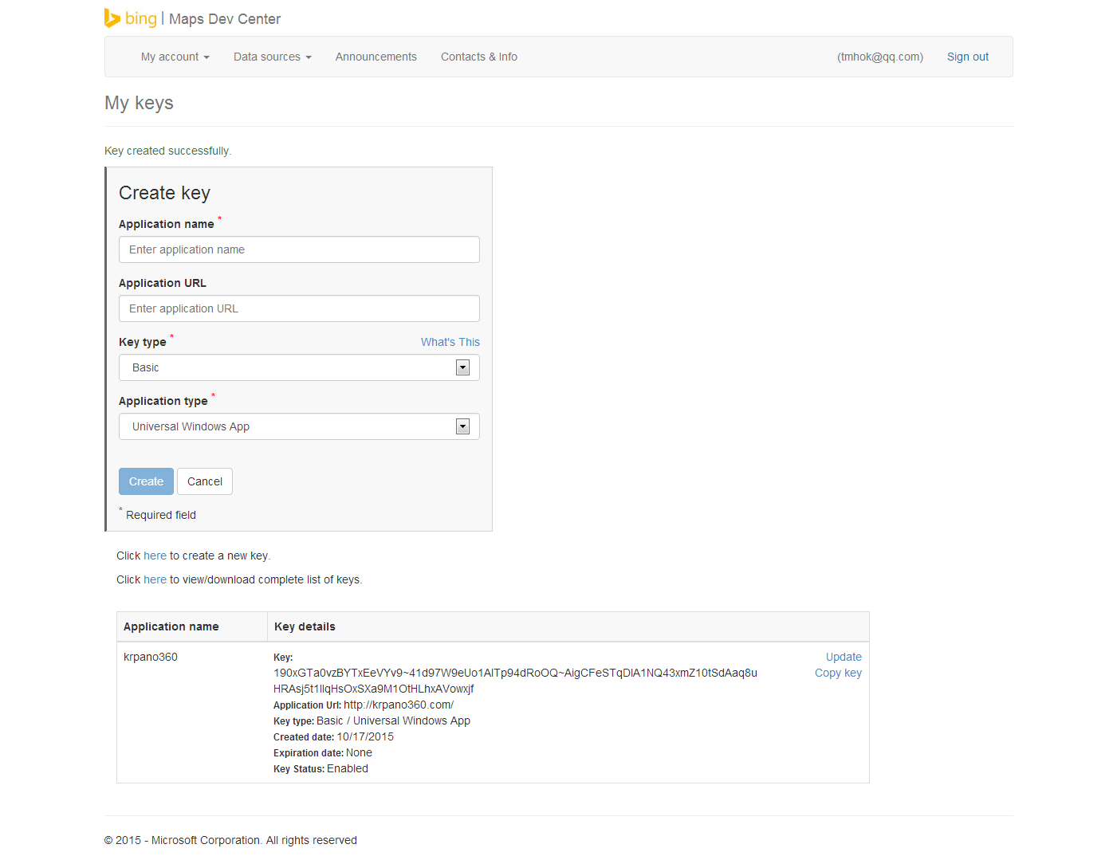The width and height of the screenshot is (1117, 856).
Task: Click the Bing logo icon
Action: pyautogui.click(x=112, y=18)
